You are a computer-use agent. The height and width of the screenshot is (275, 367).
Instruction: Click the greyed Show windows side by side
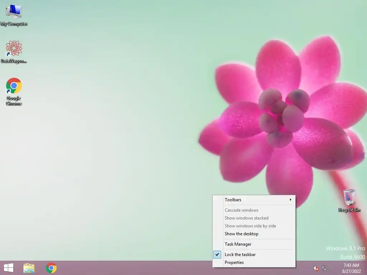pos(254,226)
